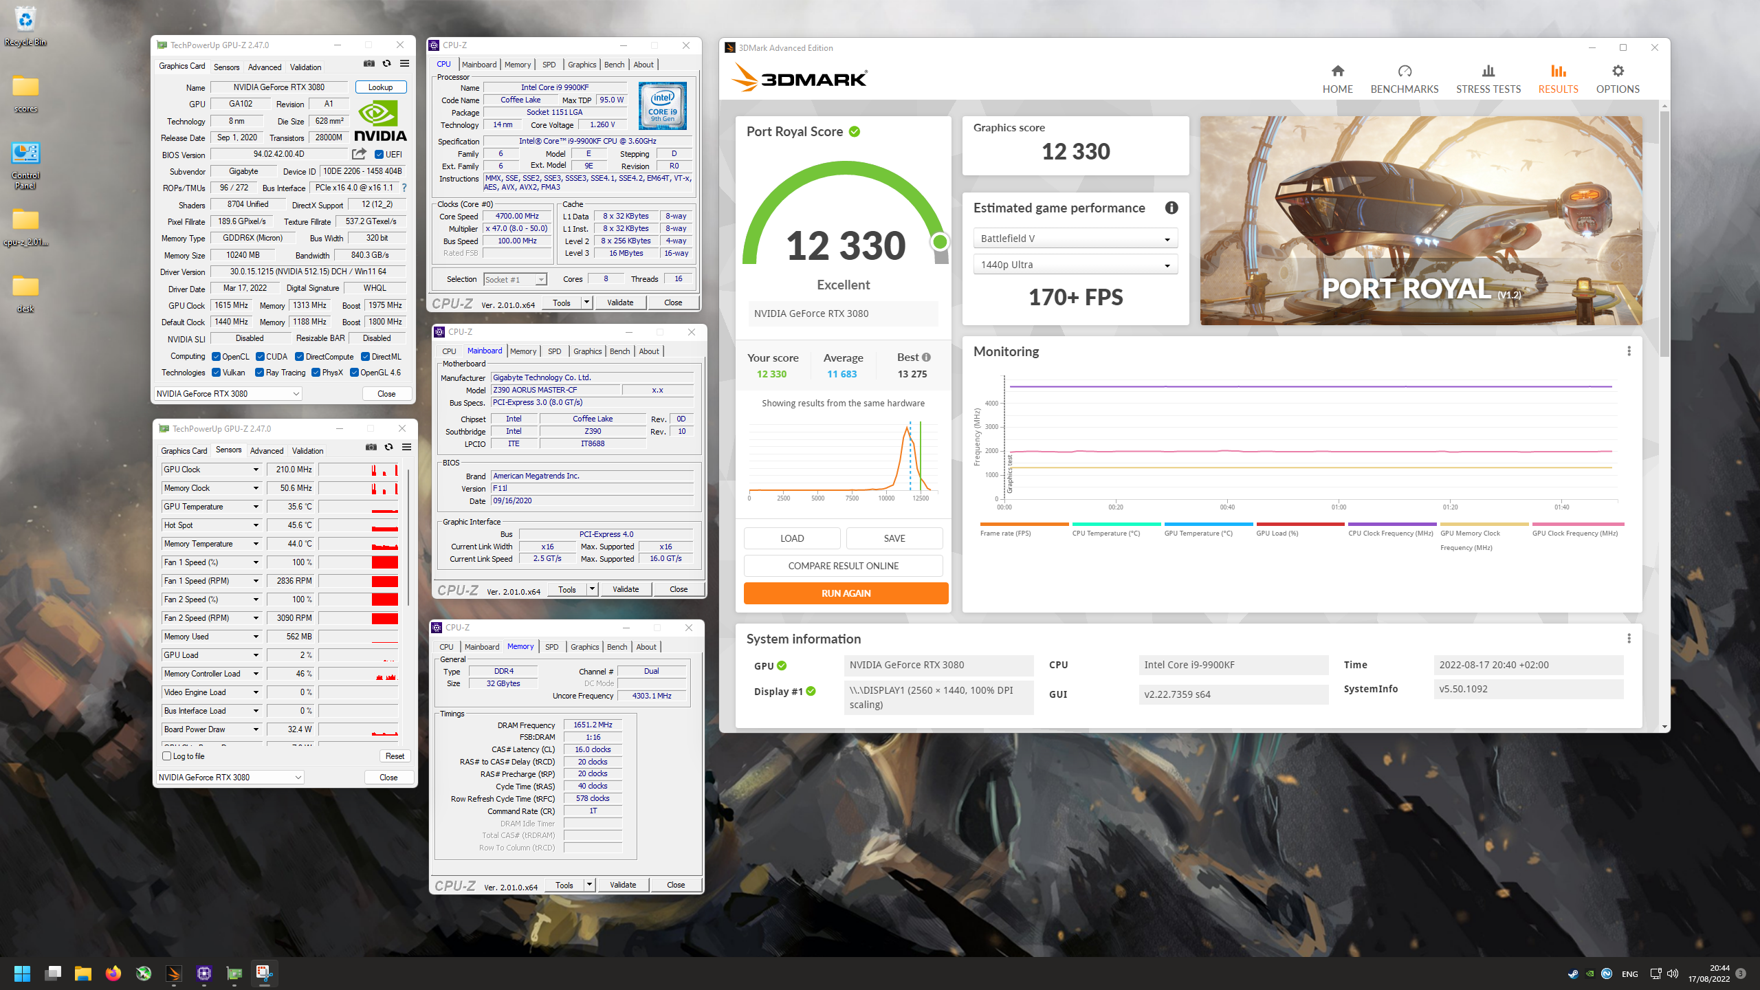
Task: Click the Windows Start button
Action: (x=23, y=973)
